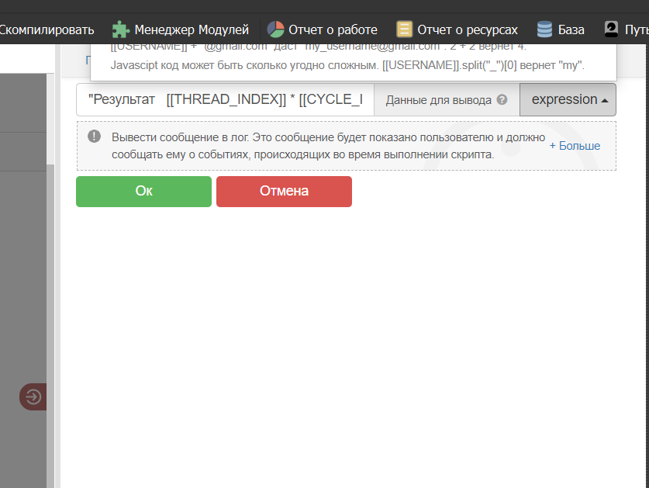Confirm settings with the Ок button
The image size is (649, 488).
(143, 191)
